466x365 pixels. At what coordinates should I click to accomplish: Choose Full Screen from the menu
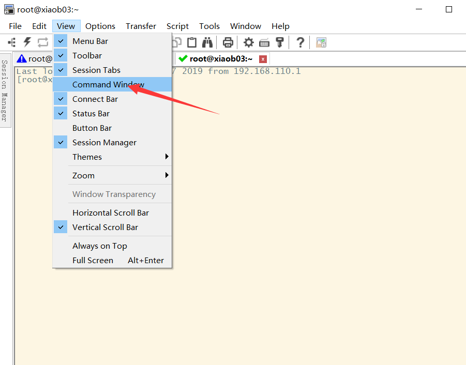tap(93, 260)
